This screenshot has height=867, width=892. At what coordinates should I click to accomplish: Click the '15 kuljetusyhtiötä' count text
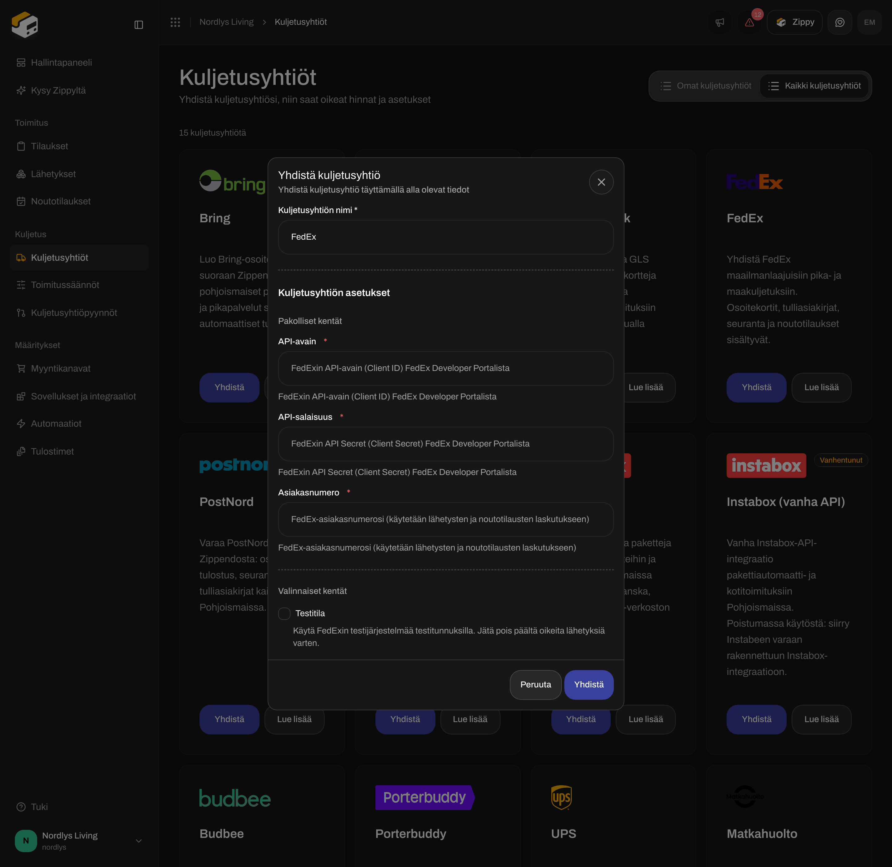212,133
